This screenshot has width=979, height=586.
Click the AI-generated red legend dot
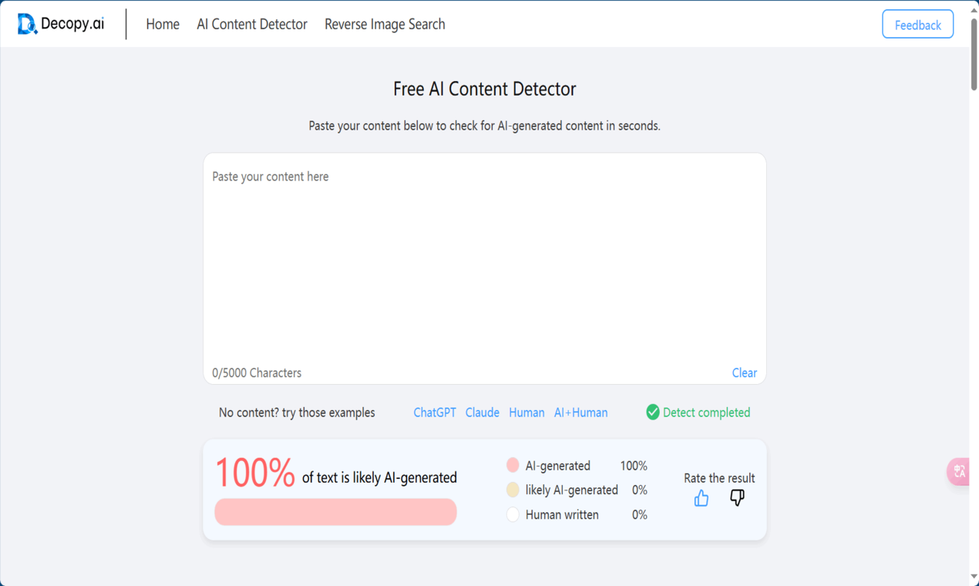(x=513, y=465)
